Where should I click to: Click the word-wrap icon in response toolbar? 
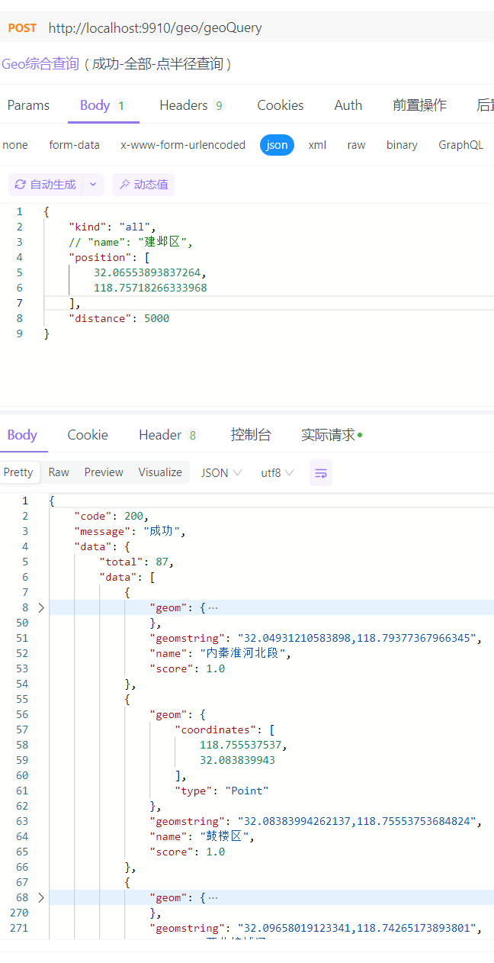pos(321,473)
